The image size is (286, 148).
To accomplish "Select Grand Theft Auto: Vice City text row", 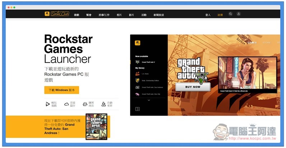I will pos(151,94).
